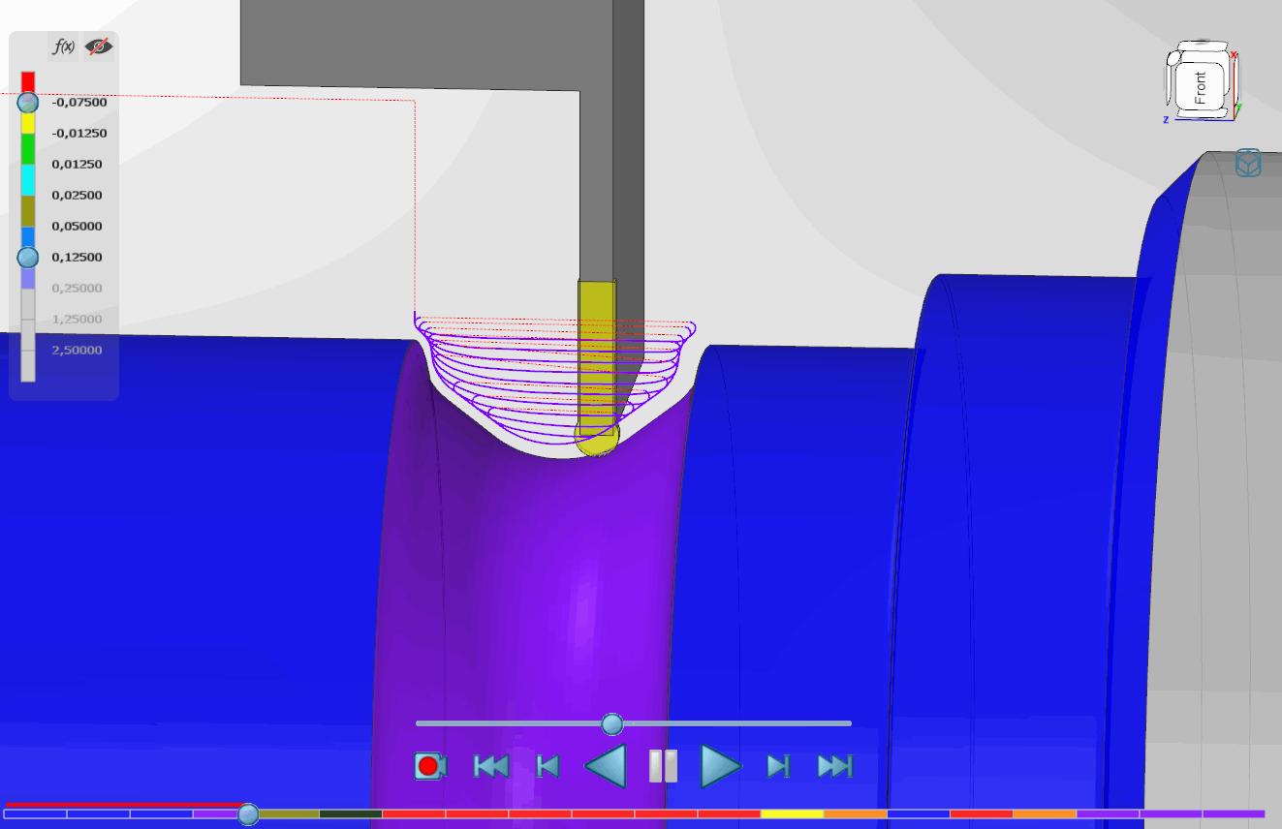Play the simulation forward

(720, 766)
